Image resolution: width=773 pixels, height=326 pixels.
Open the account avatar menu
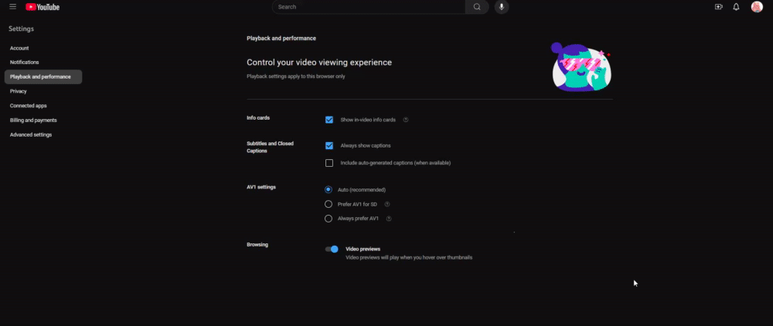click(757, 7)
